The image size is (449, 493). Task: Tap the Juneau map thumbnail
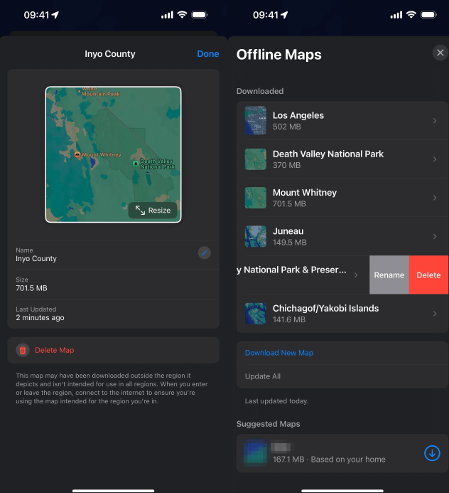tap(255, 236)
